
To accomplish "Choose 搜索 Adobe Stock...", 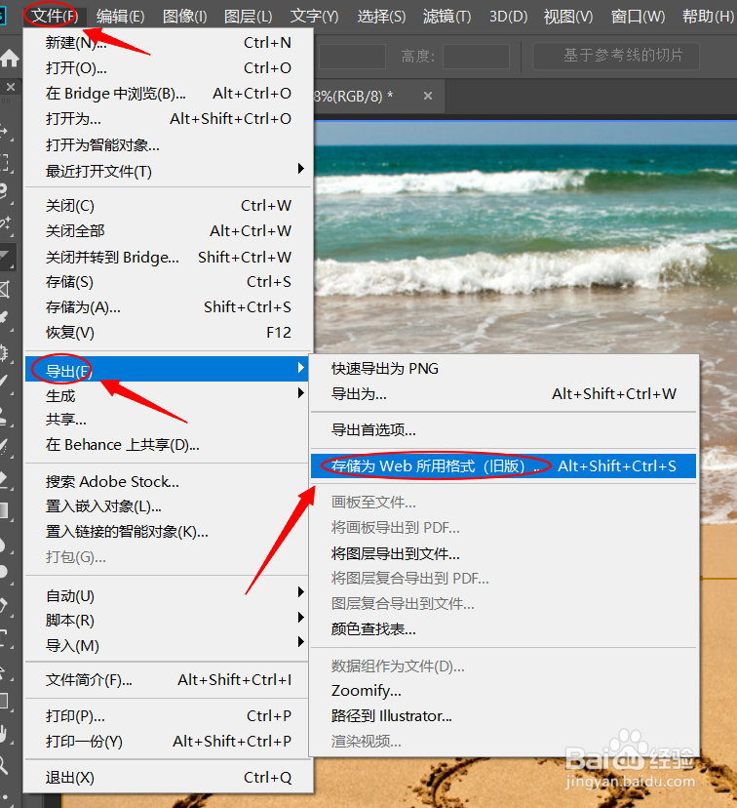I will coord(169,481).
